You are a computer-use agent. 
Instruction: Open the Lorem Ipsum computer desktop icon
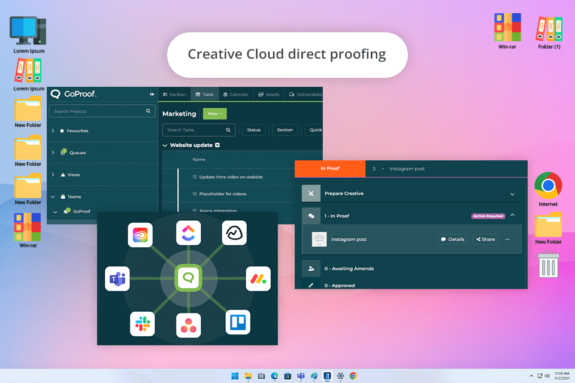click(29, 35)
